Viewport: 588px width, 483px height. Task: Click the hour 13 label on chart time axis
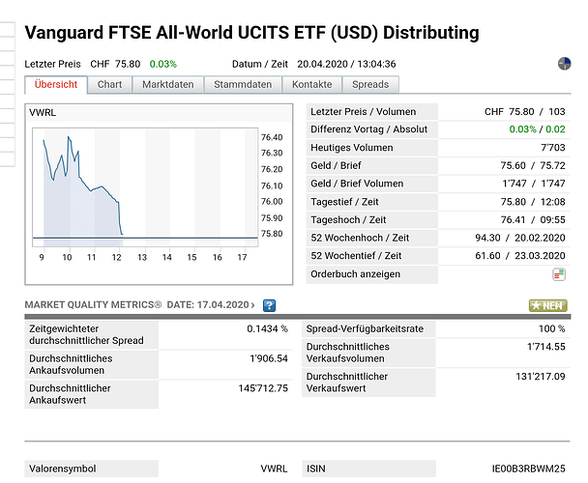tap(142, 257)
